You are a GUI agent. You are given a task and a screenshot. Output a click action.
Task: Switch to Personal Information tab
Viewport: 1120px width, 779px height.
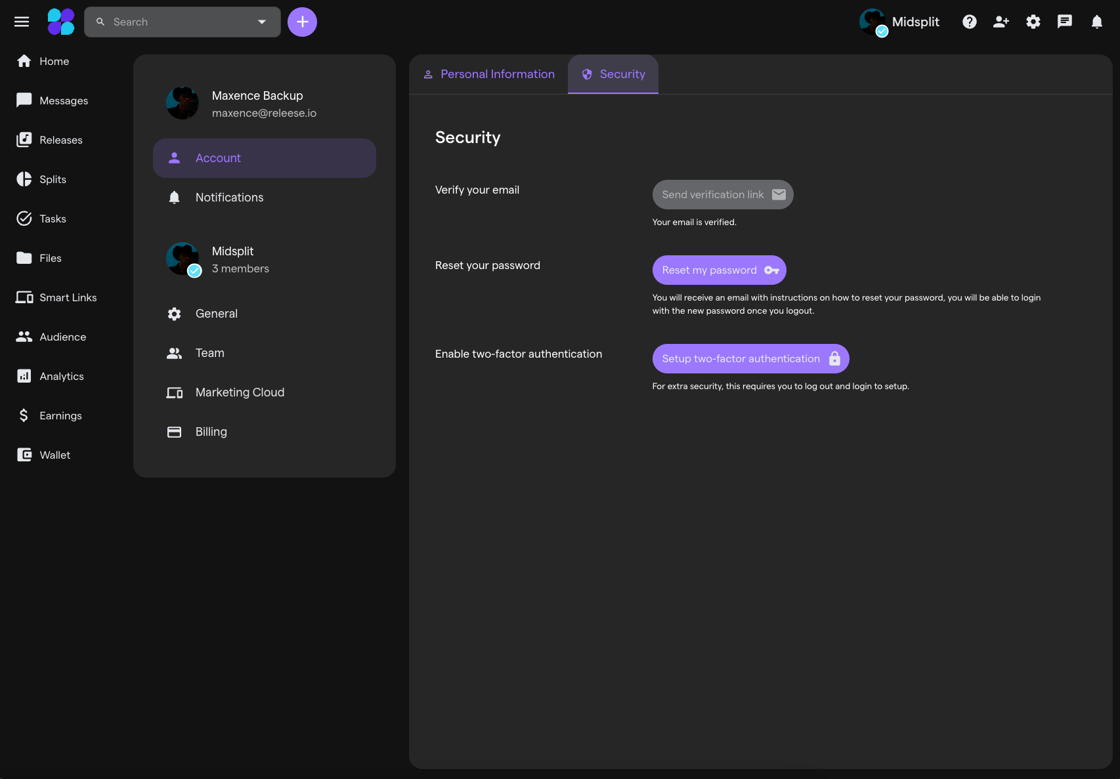point(489,74)
